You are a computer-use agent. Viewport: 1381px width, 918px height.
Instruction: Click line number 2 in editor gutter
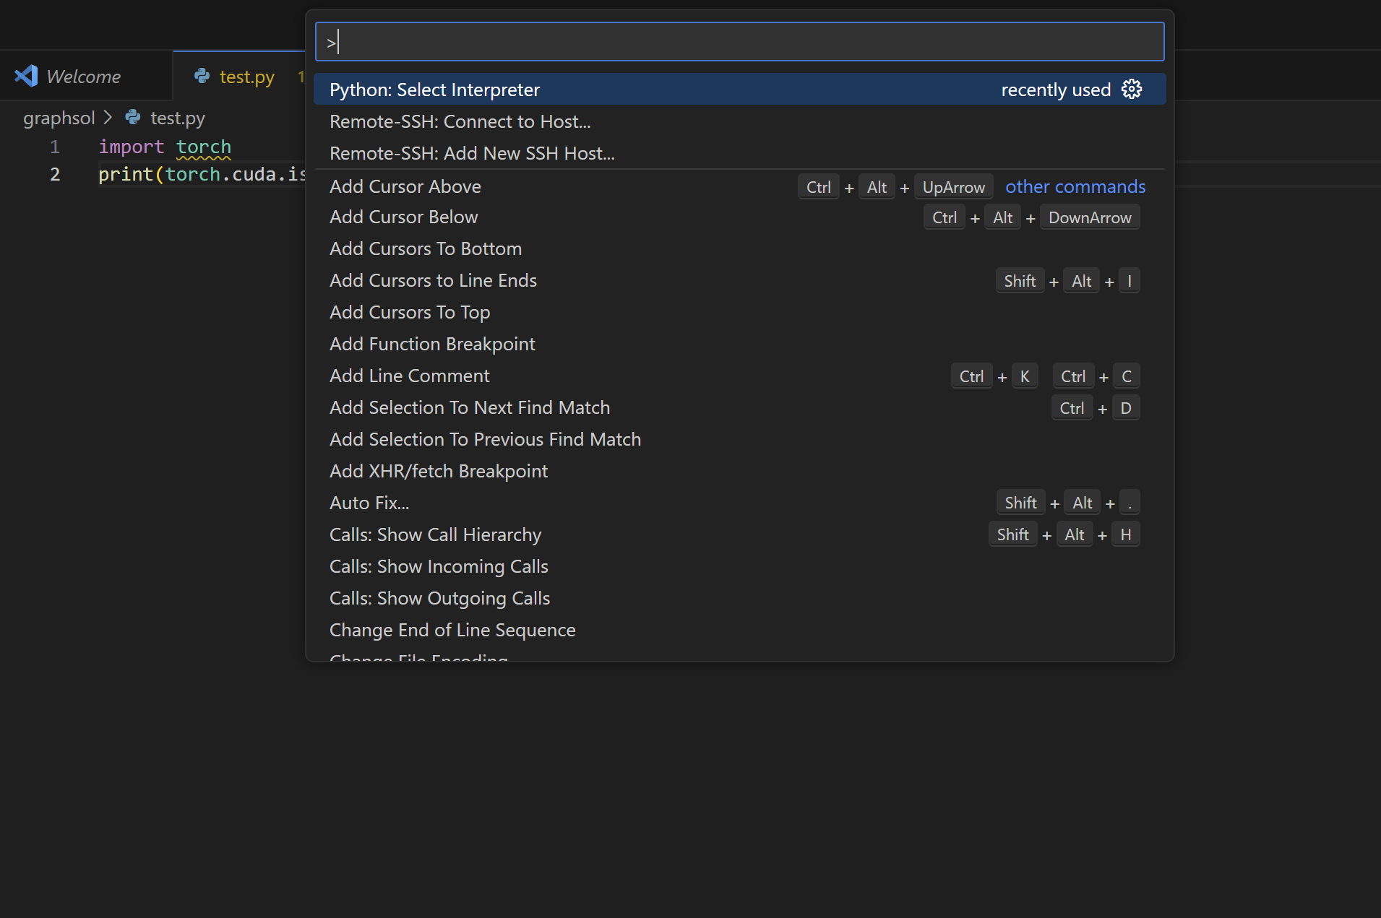pyautogui.click(x=55, y=174)
